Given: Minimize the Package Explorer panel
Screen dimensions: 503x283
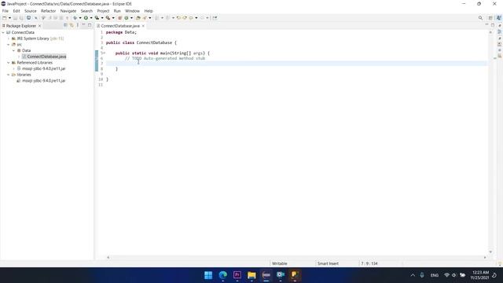Looking at the screenshot, I should click(x=83, y=25).
